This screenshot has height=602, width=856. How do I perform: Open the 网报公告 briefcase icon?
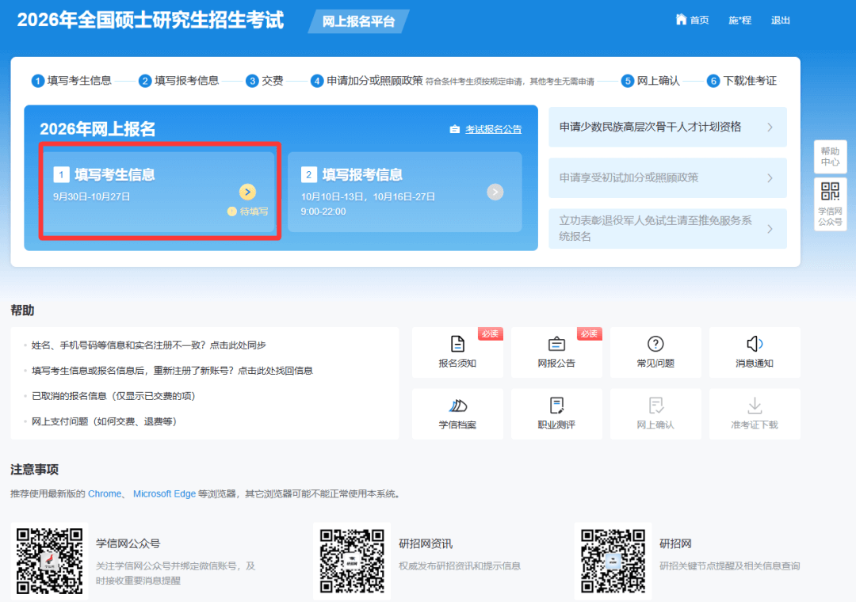[x=556, y=344]
